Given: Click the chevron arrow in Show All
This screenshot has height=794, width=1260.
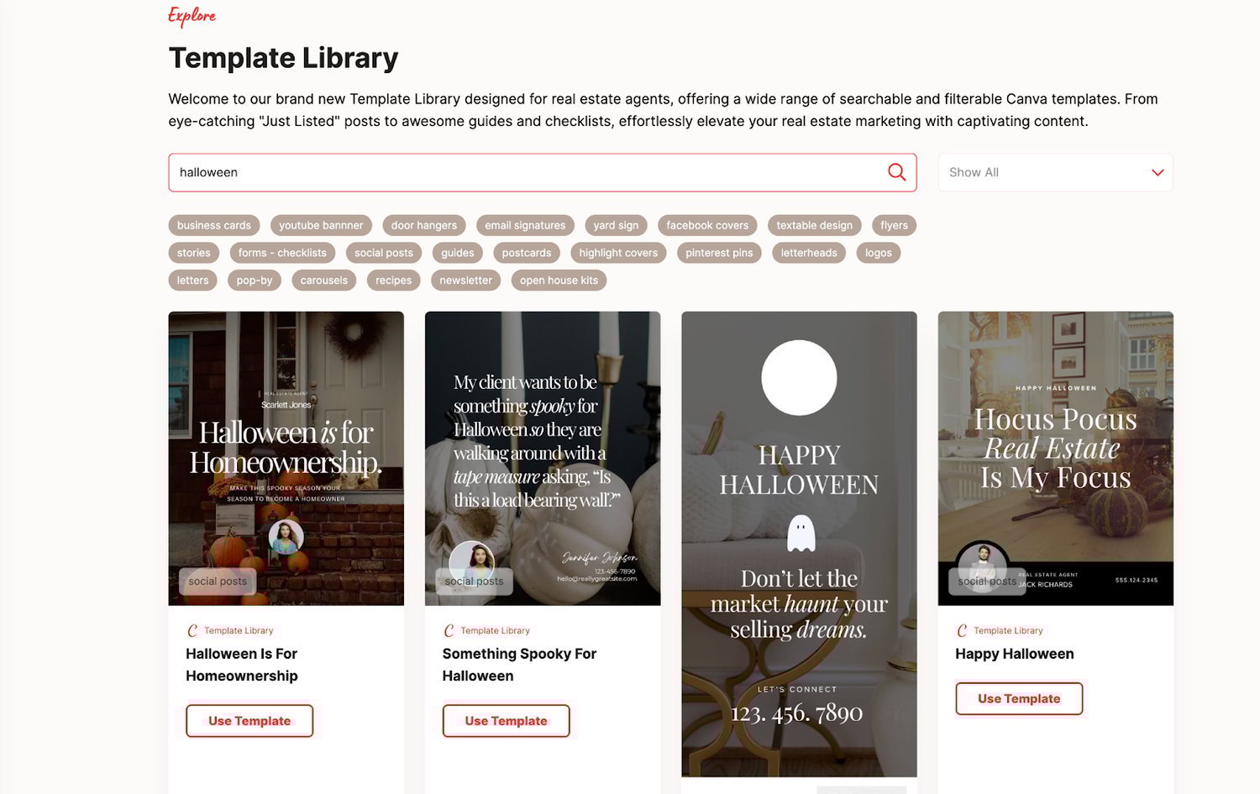Looking at the screenshot, I should pyautogui.click(x=1158, y=172).
